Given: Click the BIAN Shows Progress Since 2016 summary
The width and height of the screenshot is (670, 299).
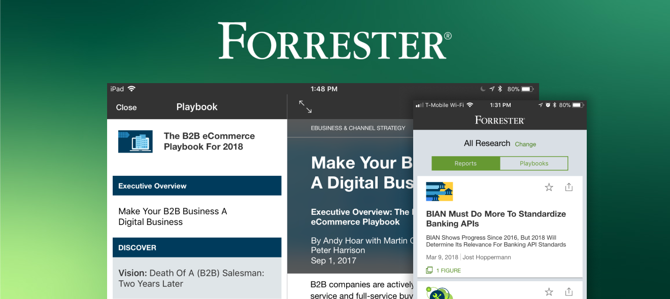Looking at the screenshot, I should coord(496,241).
